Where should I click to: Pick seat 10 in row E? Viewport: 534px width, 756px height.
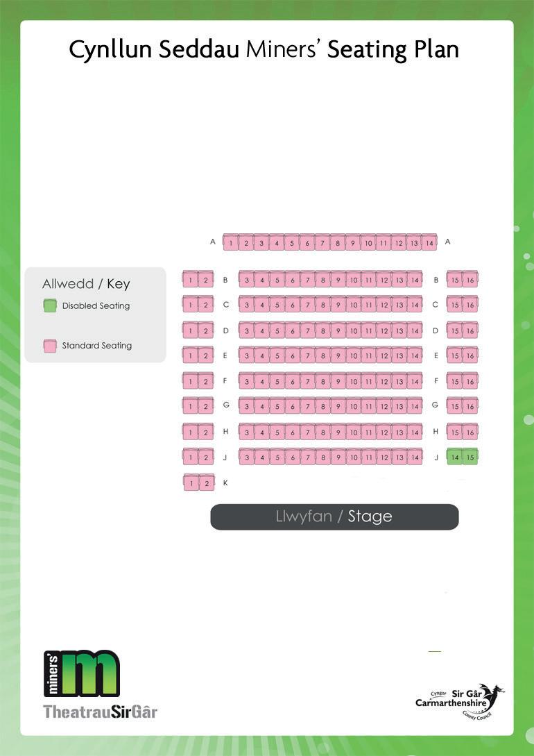click(x=354, y=355)
